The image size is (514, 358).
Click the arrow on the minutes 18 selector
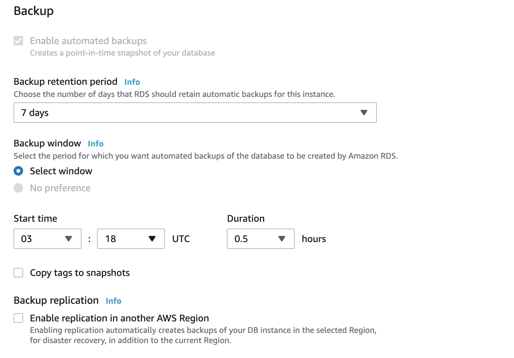point(152,239)
